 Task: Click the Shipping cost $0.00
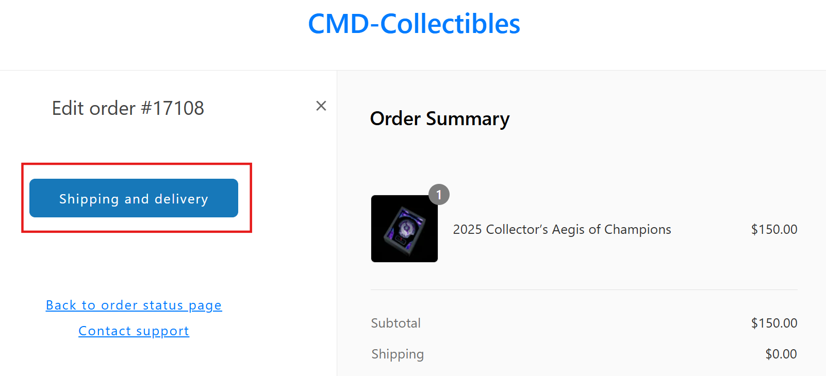(781, 354)
